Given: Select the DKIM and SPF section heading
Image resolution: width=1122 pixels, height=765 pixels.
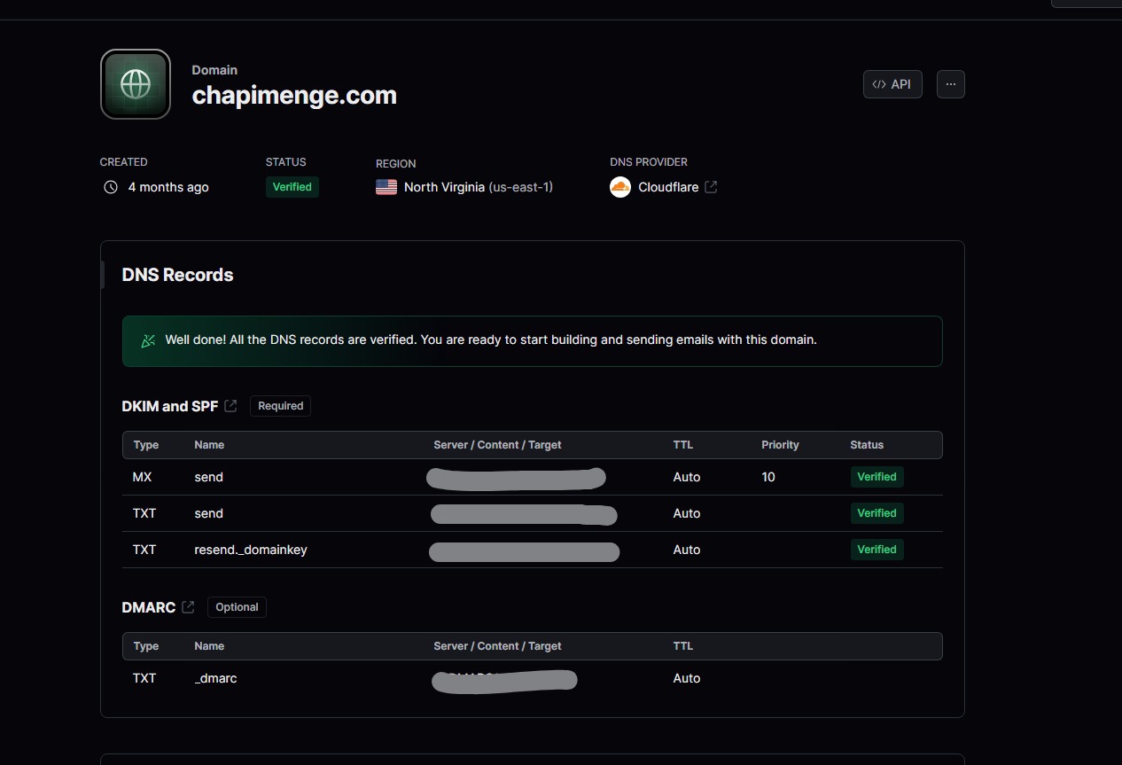Looking at the screenshot, I should click(169, 405).
